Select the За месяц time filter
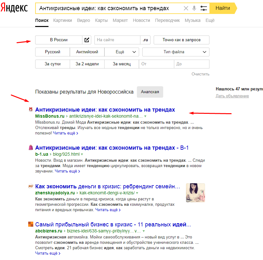Screen dimensions: 263x260 point(122,64)
